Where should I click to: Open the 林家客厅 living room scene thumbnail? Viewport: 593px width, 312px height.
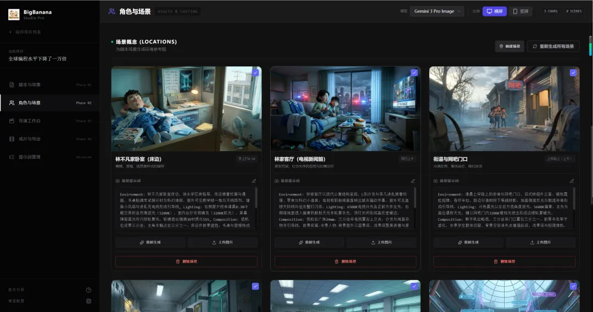(x=345, y=109)
